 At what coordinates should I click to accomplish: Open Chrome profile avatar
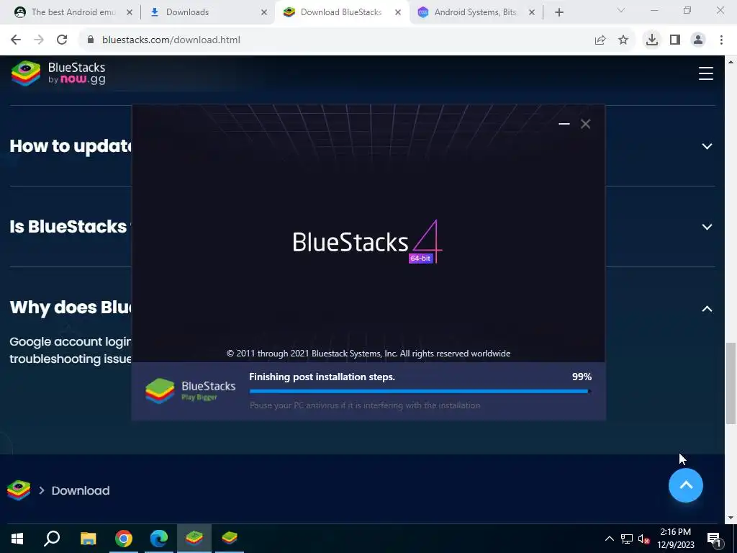tap(698, 40)
